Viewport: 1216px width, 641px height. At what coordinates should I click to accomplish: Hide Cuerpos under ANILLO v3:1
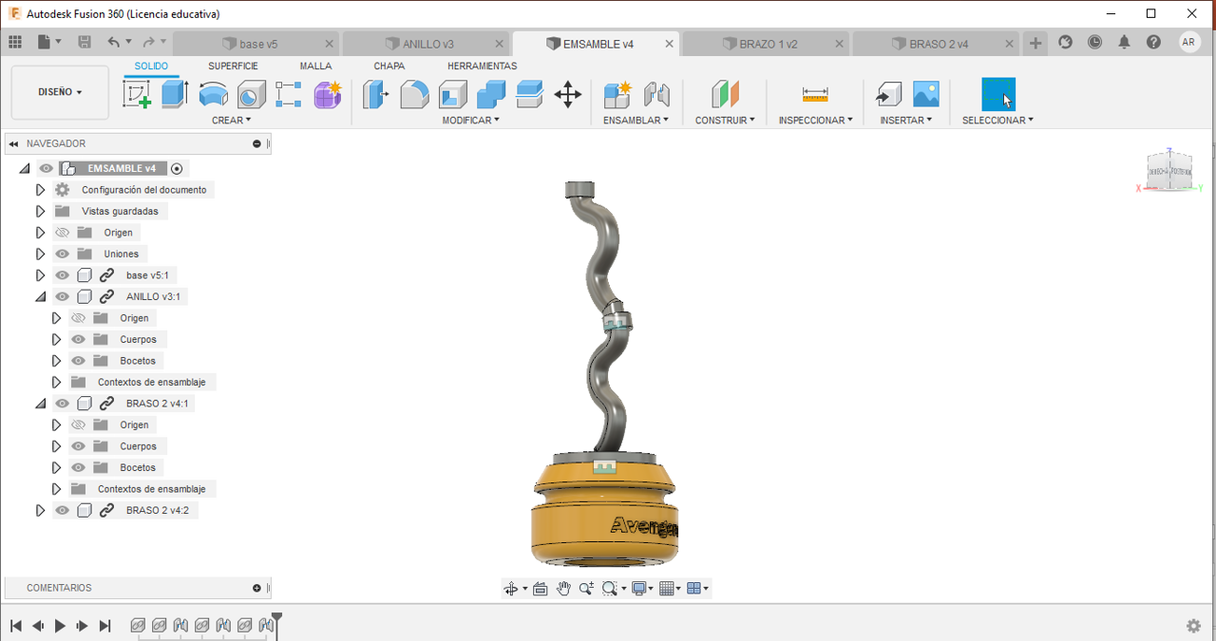pyautogui.click(x=78, y=339)
